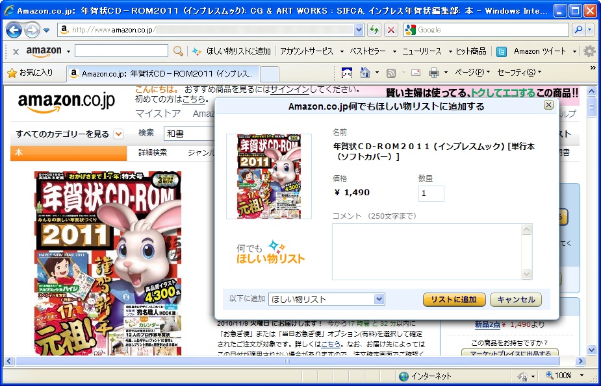Refresh the page with the green arrows icon
The width and height of the screenshot is (601, 386).
[x=374, y=29]
